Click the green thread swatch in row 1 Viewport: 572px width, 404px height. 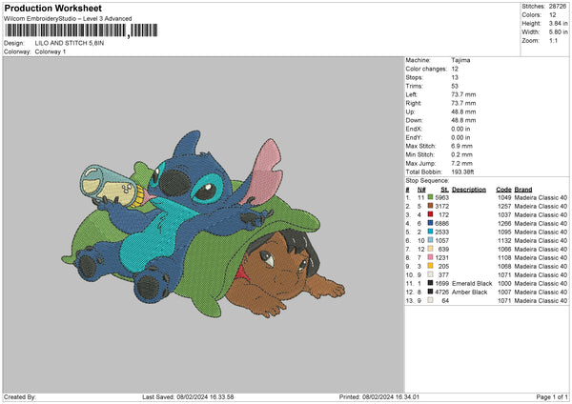(x=431, y=197)
